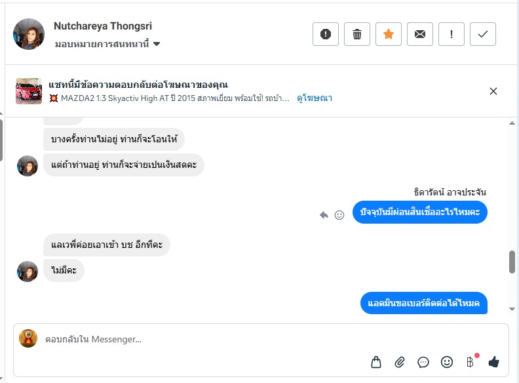
Task: Send a thumbs-up like
Action: click(x=493, y=361)
